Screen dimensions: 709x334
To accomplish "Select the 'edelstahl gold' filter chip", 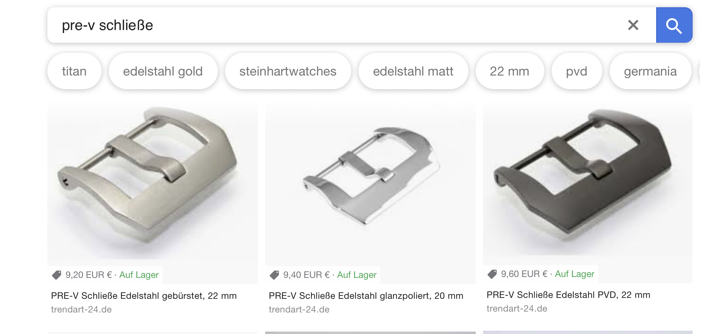I will click(163, 71).
